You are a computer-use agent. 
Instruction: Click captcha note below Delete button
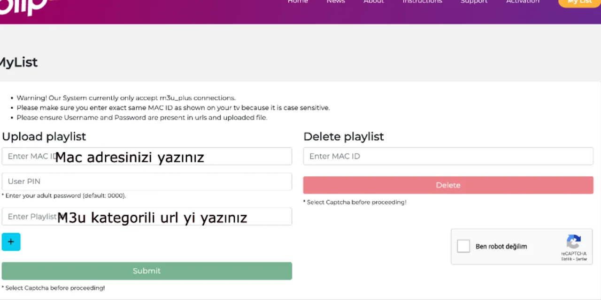355,202
